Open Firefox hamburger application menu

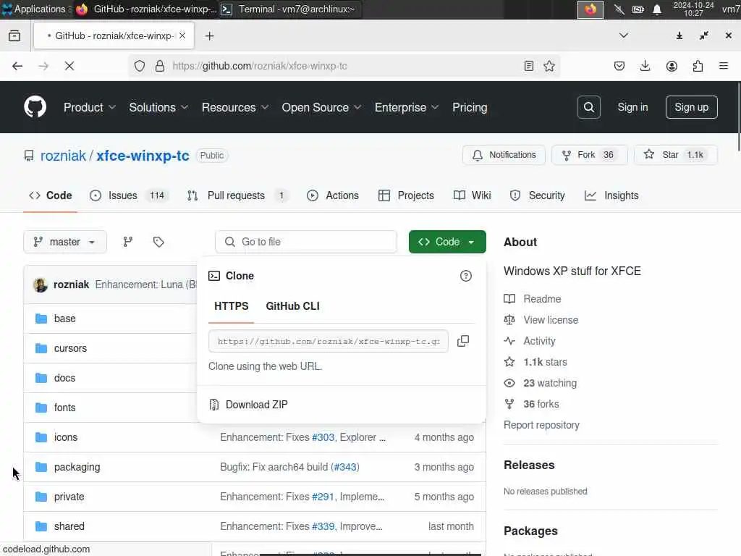[x=723, y=66]
